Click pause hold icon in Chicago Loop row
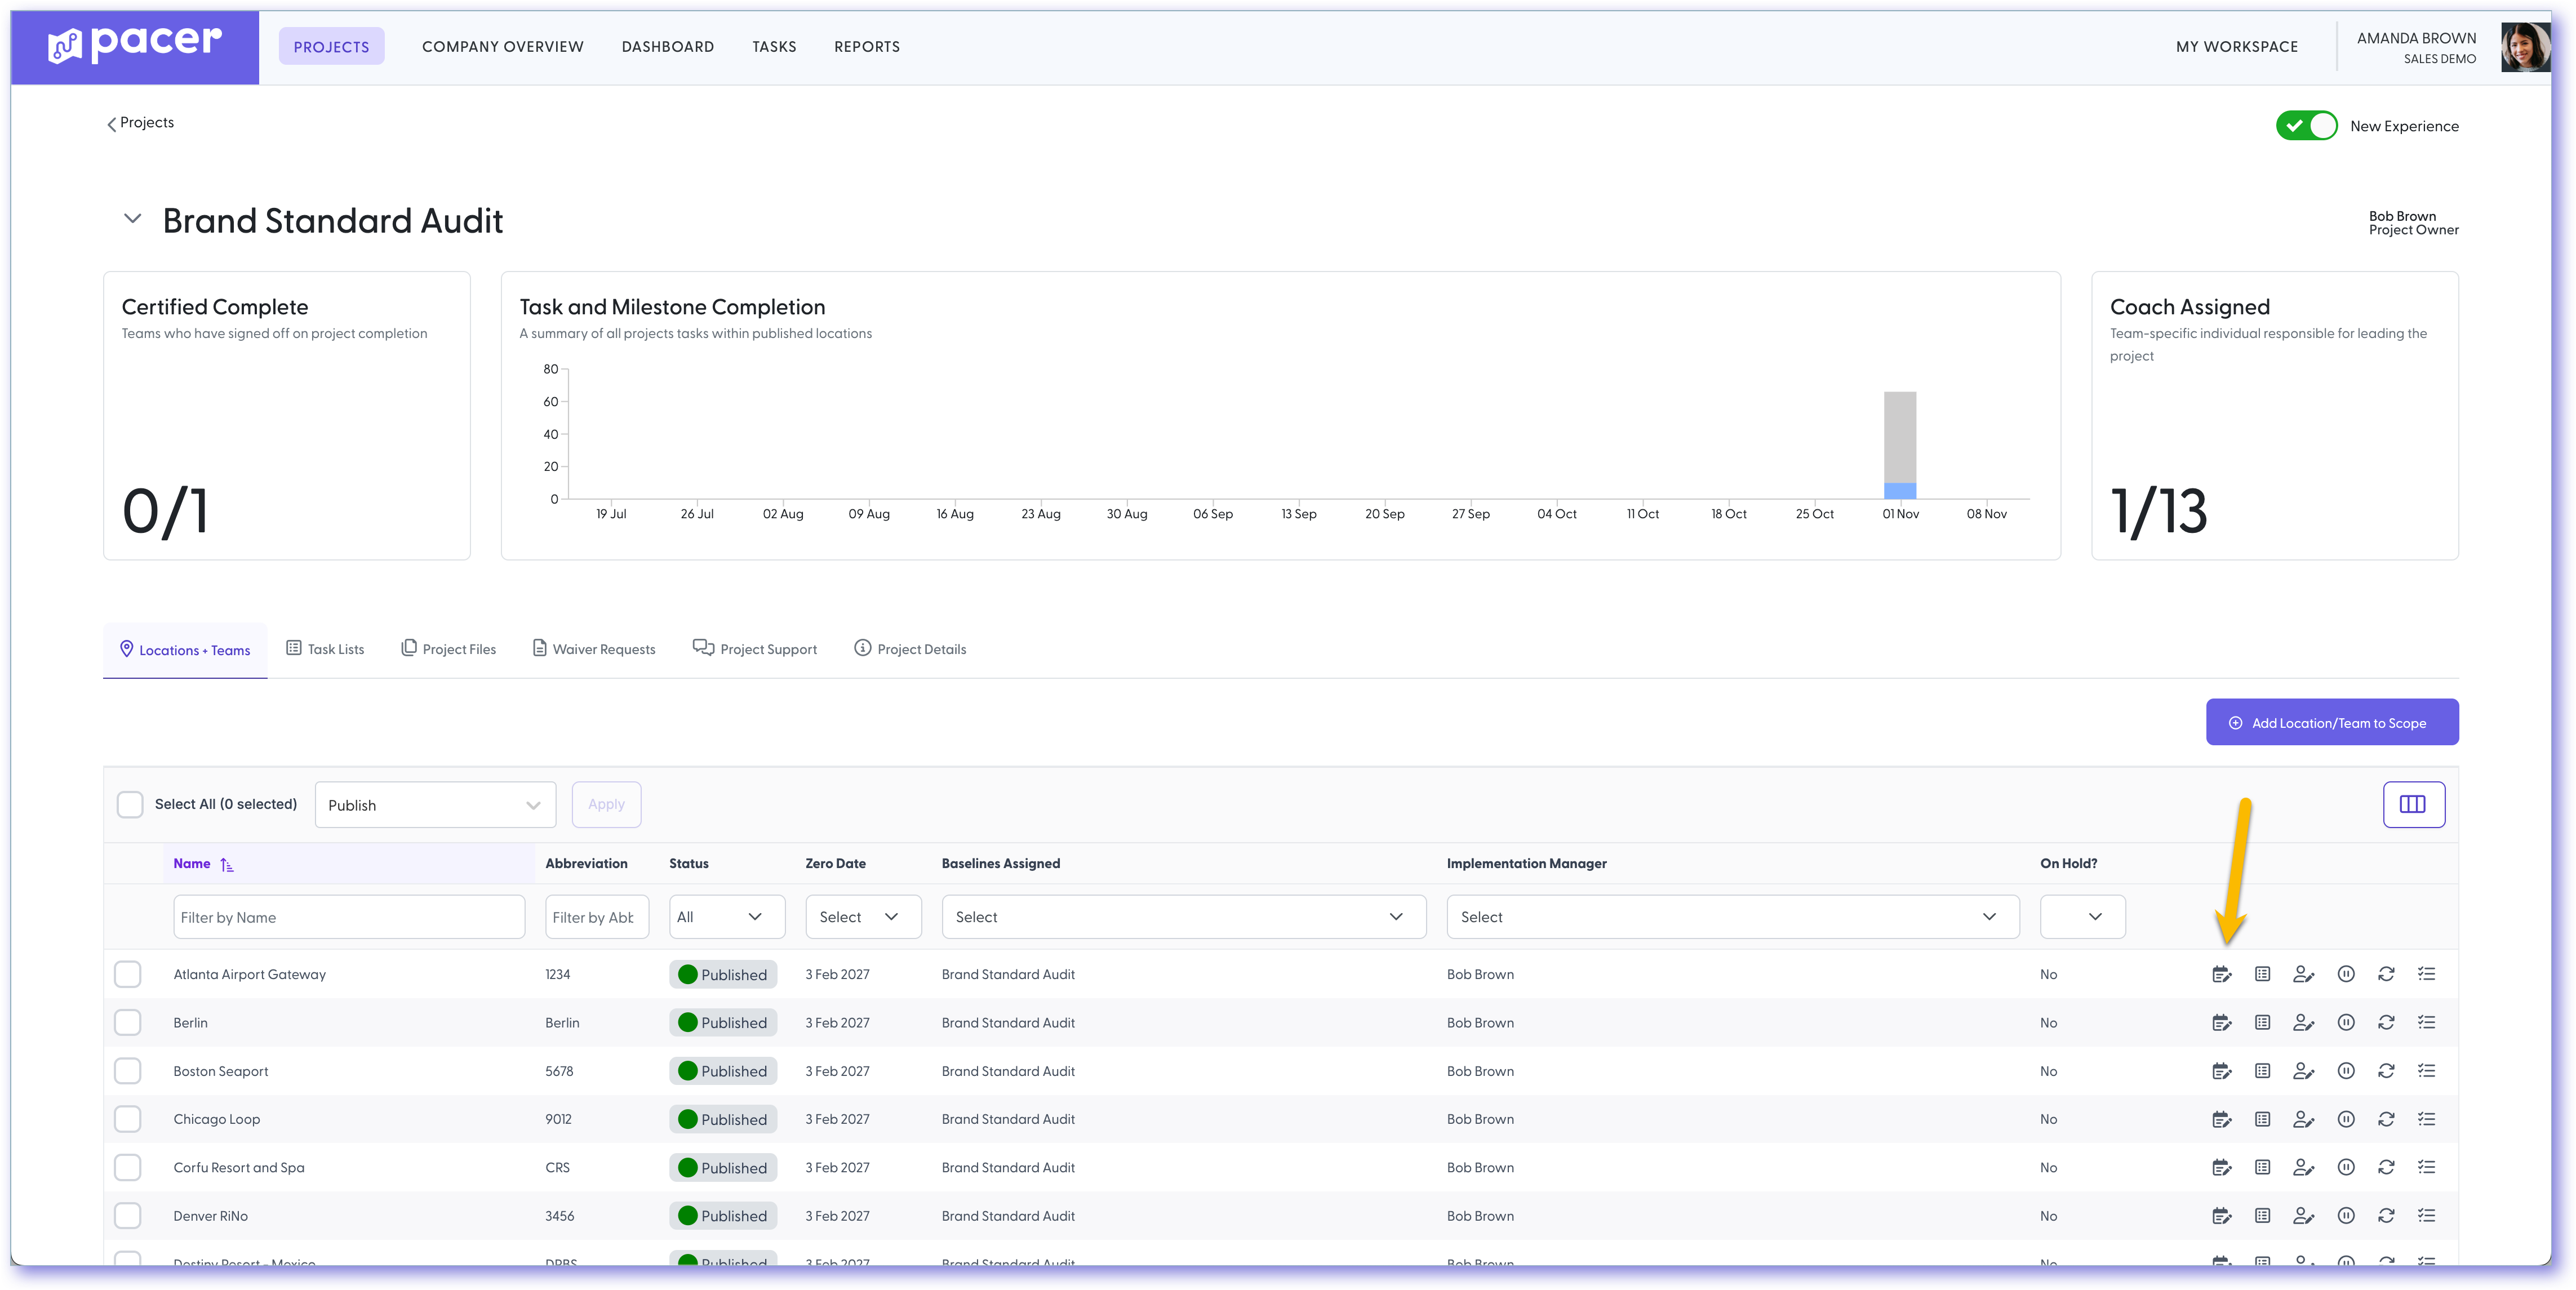The width and height of the screenshot is (2576, 1290). pyautogui.click(x=2345, y=1119)
